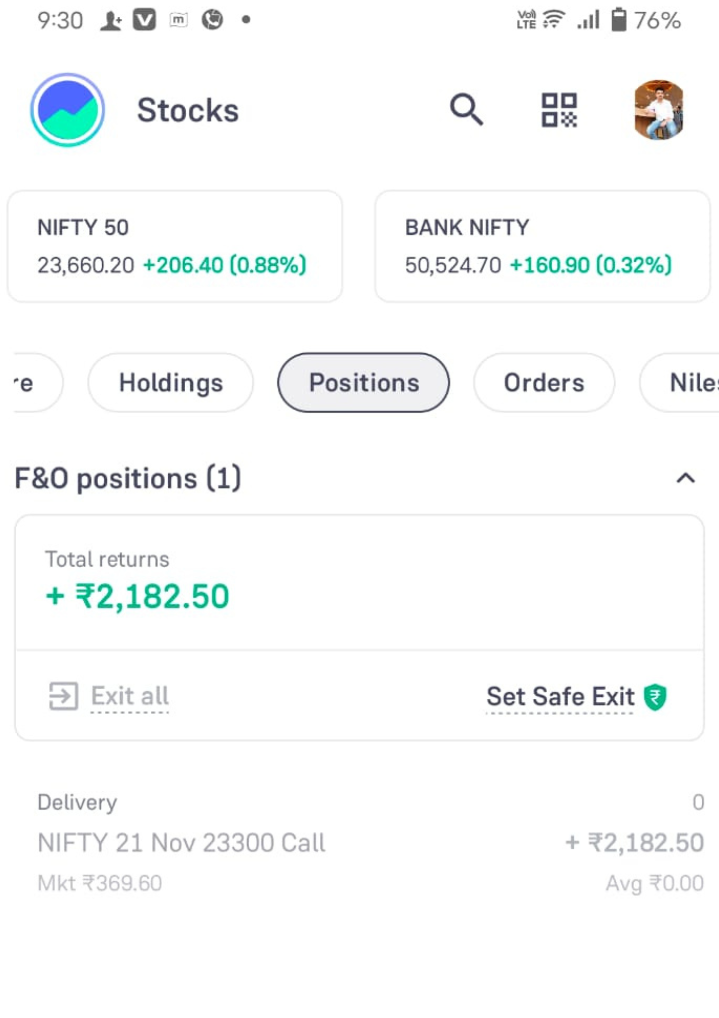Viewport: 719px width, 1018px height.
Task: Collapse the F&O positions section chevron
Action: [x=685, y=478]
